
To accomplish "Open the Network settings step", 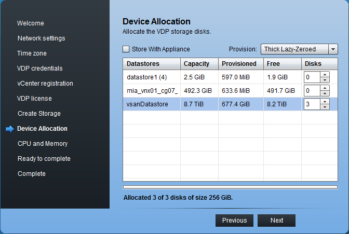I will [x=41, y=38].
